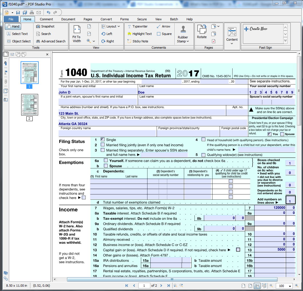Open the Search tool
The width and height of the screenshot is (303, 291).
pyautogui.click(x=44, y=34)
